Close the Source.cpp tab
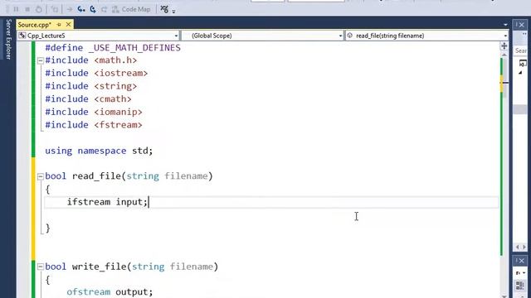Screen dimensions: 531x298 tap(68, 25)
